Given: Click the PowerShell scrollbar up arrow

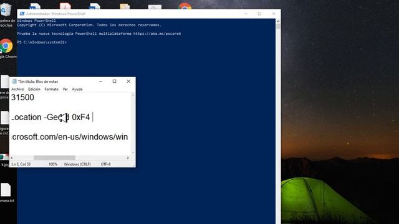Looking at the screenshot, I should [278, 21].
